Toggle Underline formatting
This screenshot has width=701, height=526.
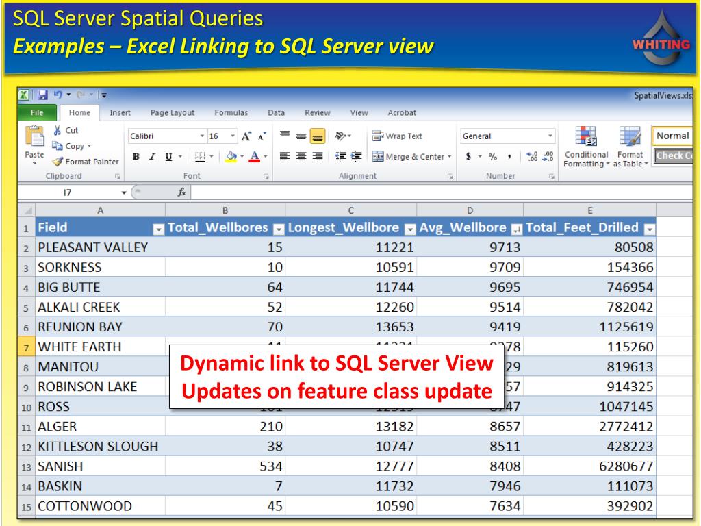(168, 157)
